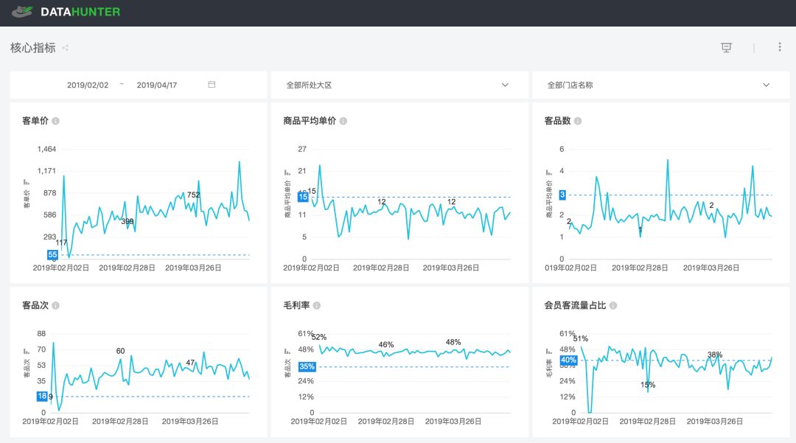Click the DataHunter logo
796x443 pixels.
pos(66,12)
